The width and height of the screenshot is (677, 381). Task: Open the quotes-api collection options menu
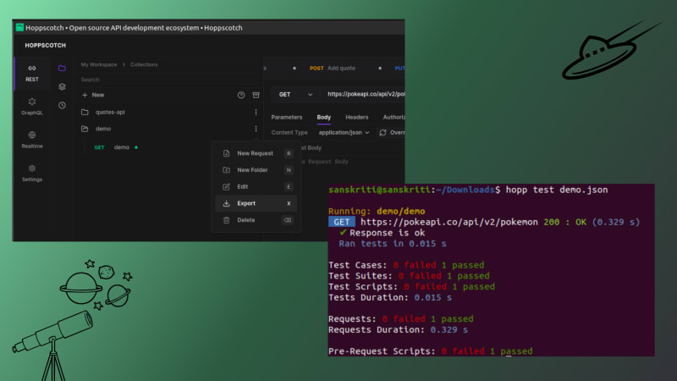[x=256, y=113]
